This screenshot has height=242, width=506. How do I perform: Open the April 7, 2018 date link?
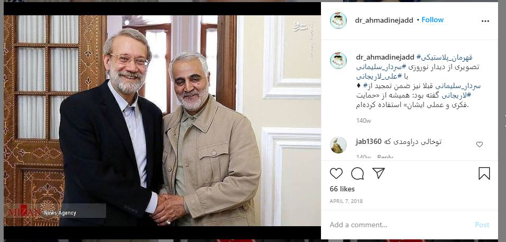[x=346, y=201]
